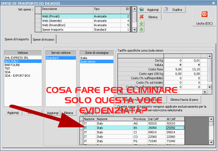Edit Da Kg value 0,01
218x151 pixels.
coord(192,60)
